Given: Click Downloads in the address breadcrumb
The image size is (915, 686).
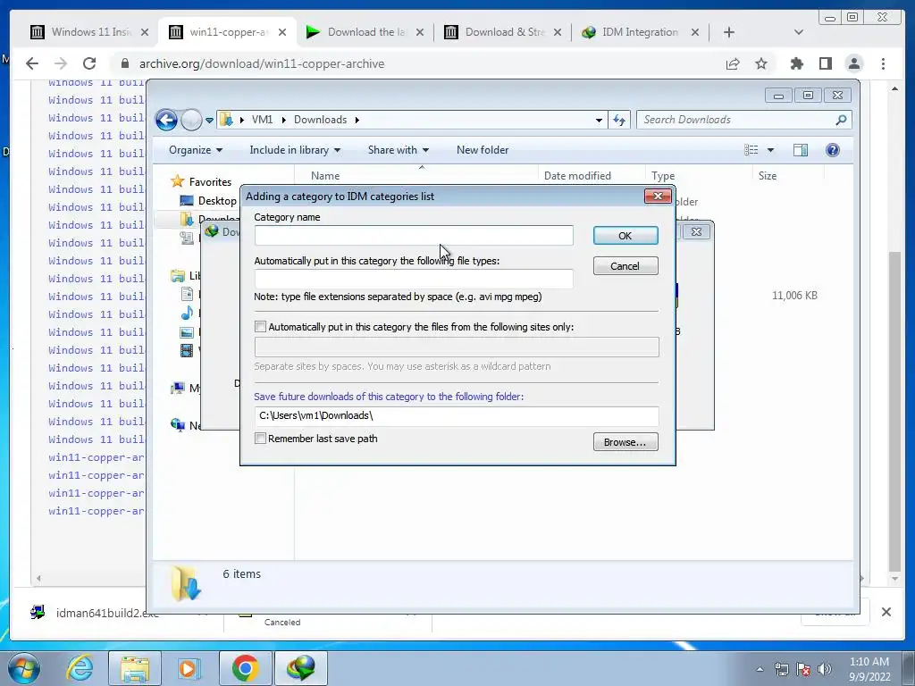Looking at the screenshot, I should click(321, 120).
